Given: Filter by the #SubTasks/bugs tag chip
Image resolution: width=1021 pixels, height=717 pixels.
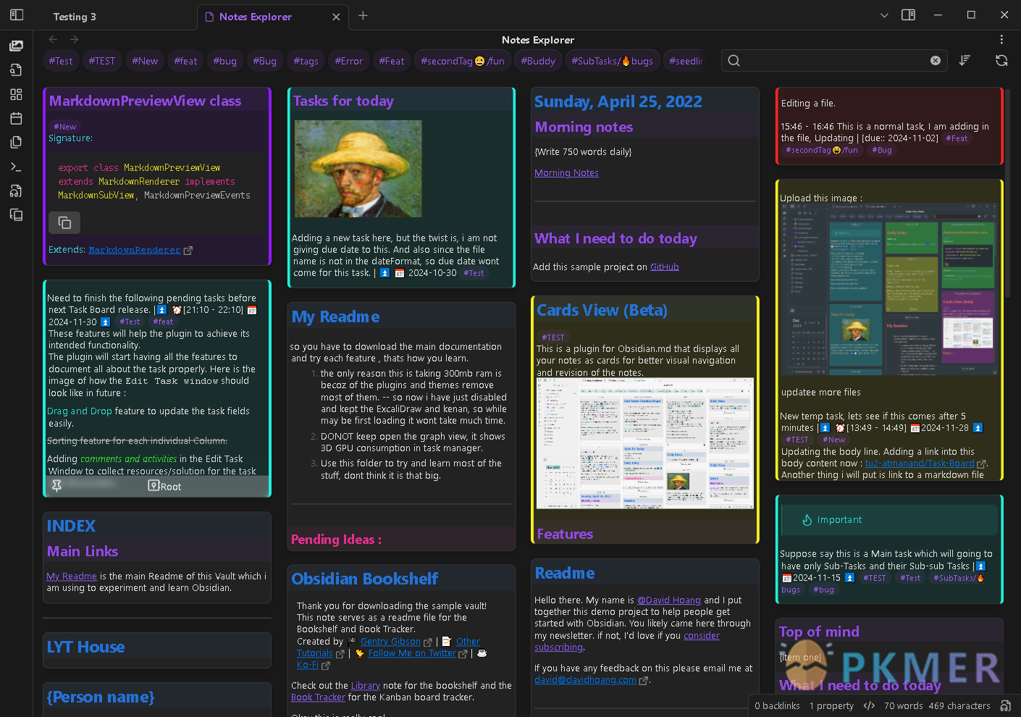Looking at the screenshot, I should [612, 61].
